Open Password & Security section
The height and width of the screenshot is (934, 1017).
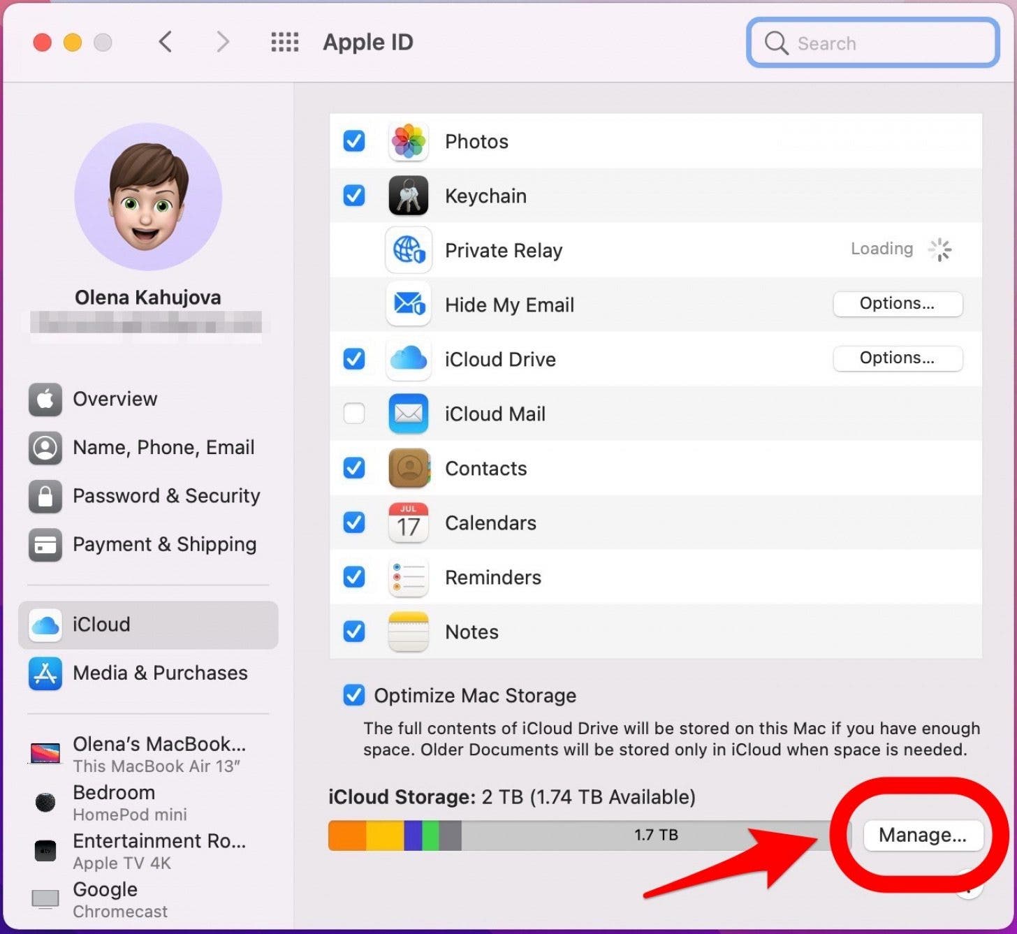(x=166, y=496)
